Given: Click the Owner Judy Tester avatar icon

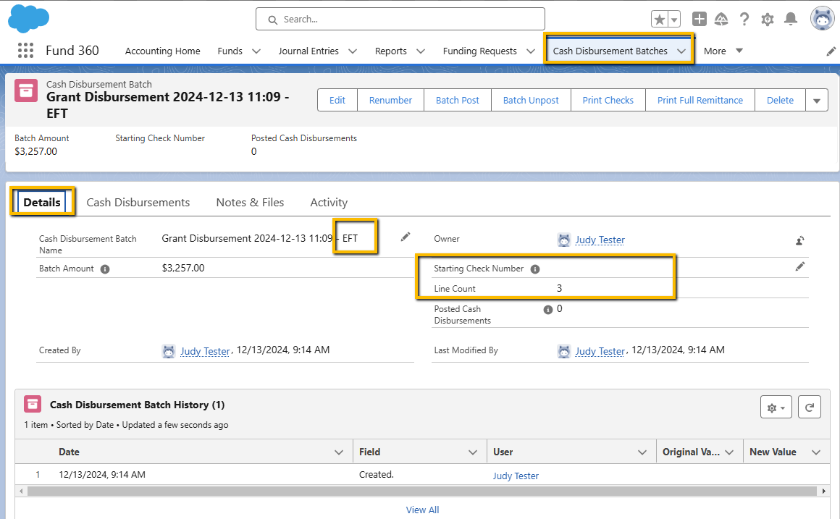Looking at the screenshot, I should pyautogui.click(x=564, y=240).
